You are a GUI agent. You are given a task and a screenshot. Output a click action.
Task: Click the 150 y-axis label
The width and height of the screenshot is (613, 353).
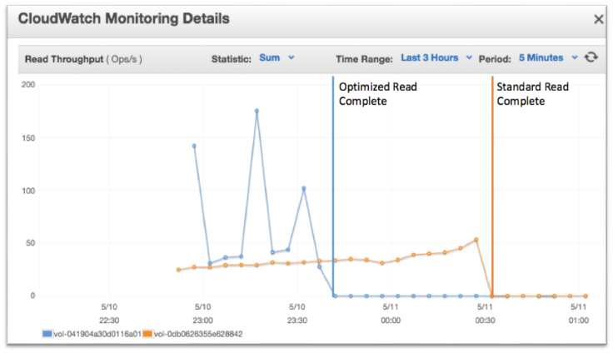click(x=28, y=138)
